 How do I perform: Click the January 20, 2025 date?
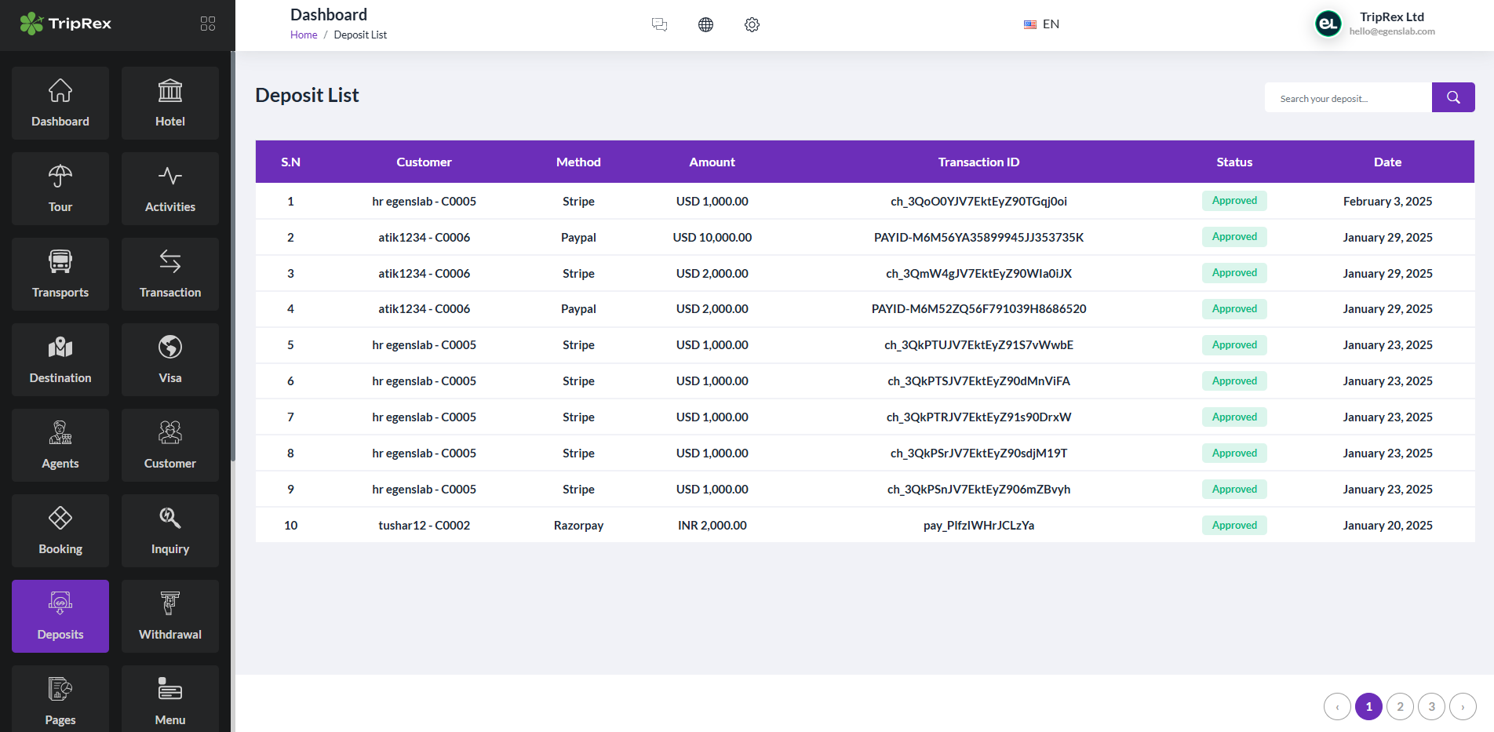click(1387, 525)
